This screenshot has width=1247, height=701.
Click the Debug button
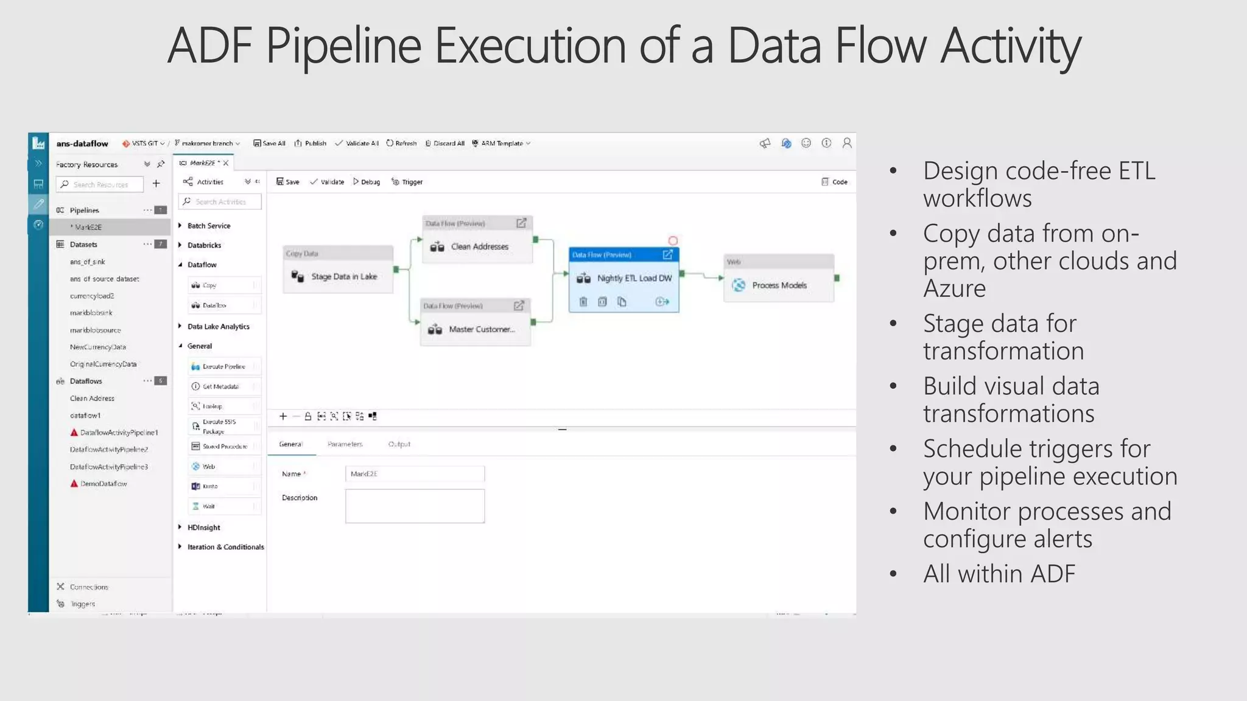367,182
